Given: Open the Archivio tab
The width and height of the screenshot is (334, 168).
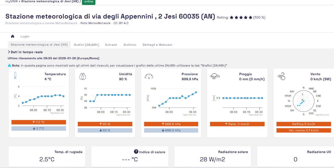Looking at the screenshot, I should (130, 45).
